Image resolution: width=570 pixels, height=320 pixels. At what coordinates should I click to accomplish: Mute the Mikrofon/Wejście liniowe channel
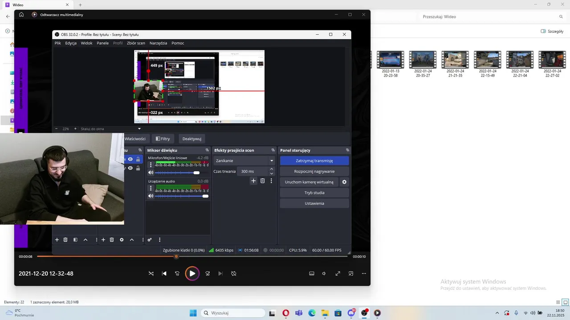[151, 172]
